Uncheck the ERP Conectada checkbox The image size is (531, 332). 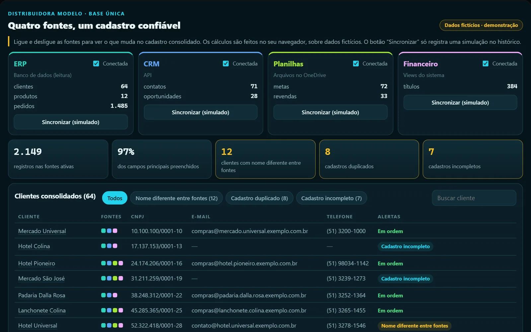pos(96,63)
